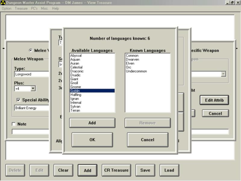Click the Add button under Available Languages
This screenshot has height=181, width=241.
click(92, 123)
